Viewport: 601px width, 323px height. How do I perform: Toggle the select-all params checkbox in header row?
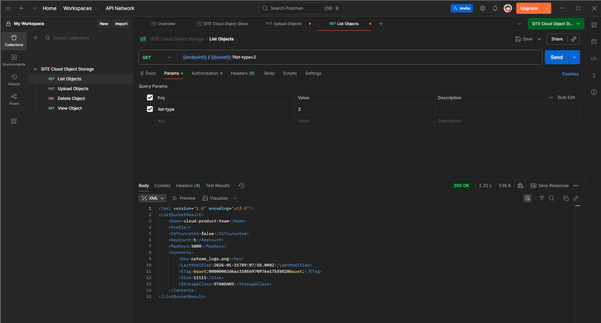click(x=150, y=98)
